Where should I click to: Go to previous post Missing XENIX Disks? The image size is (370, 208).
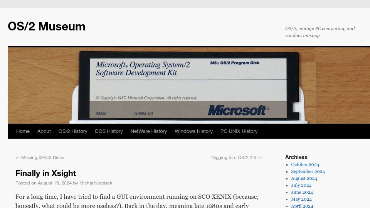pos(40,158)
